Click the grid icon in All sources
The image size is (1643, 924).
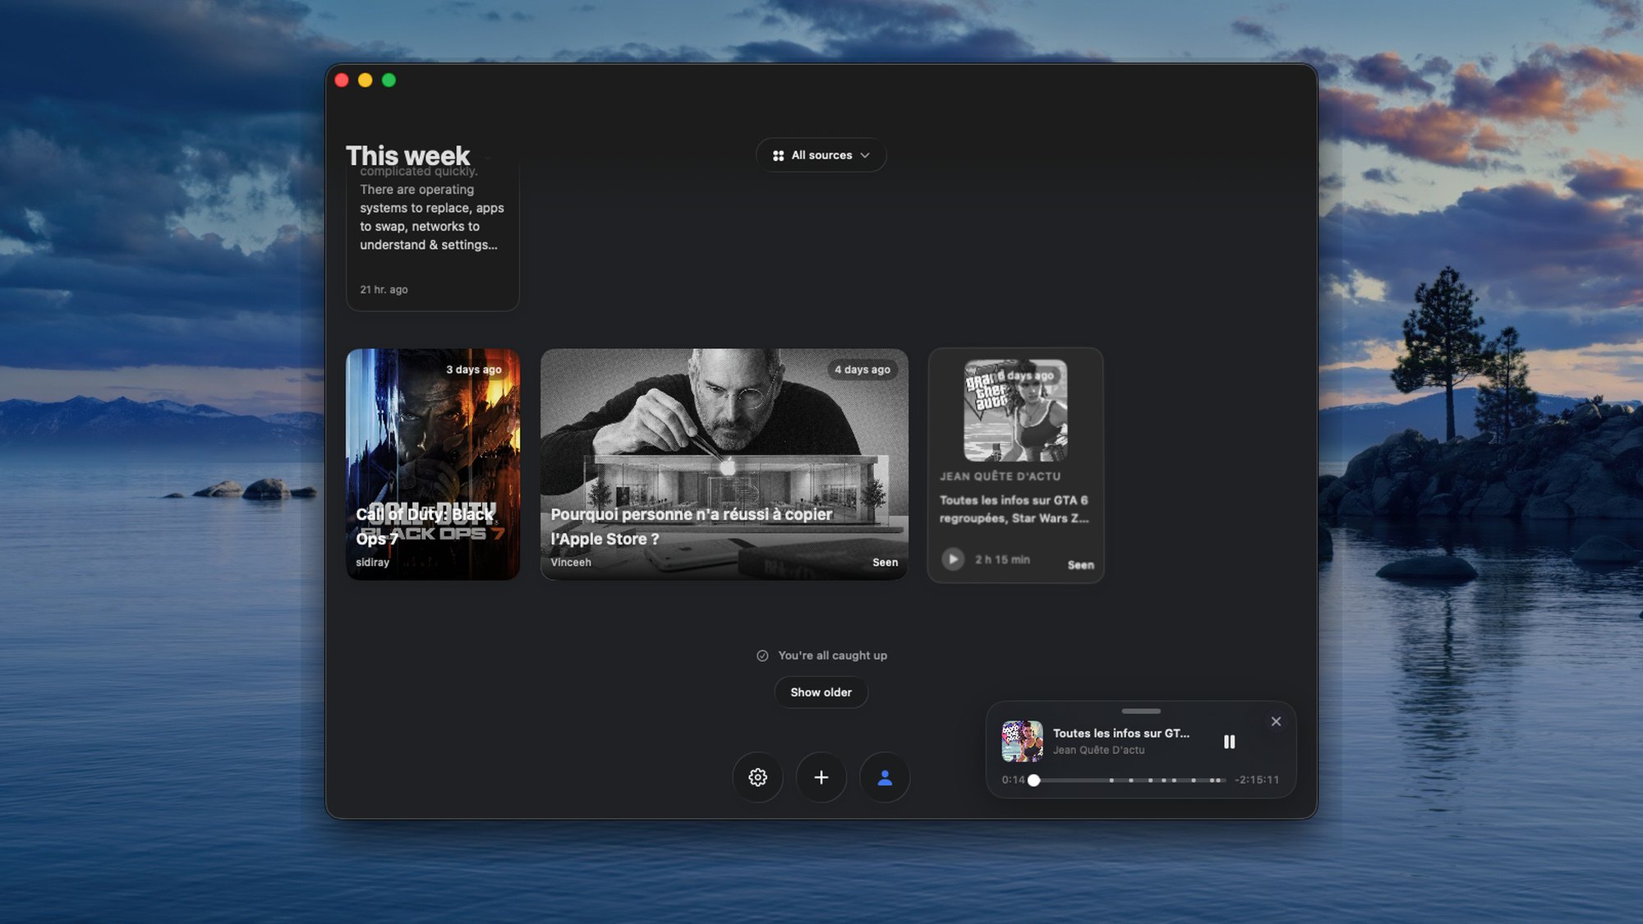pyautogui.click(x=778, y=155)
